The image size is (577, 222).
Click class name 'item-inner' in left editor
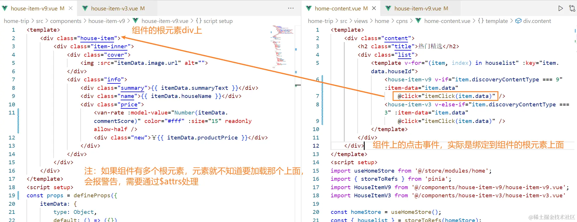tap(110, 46)
